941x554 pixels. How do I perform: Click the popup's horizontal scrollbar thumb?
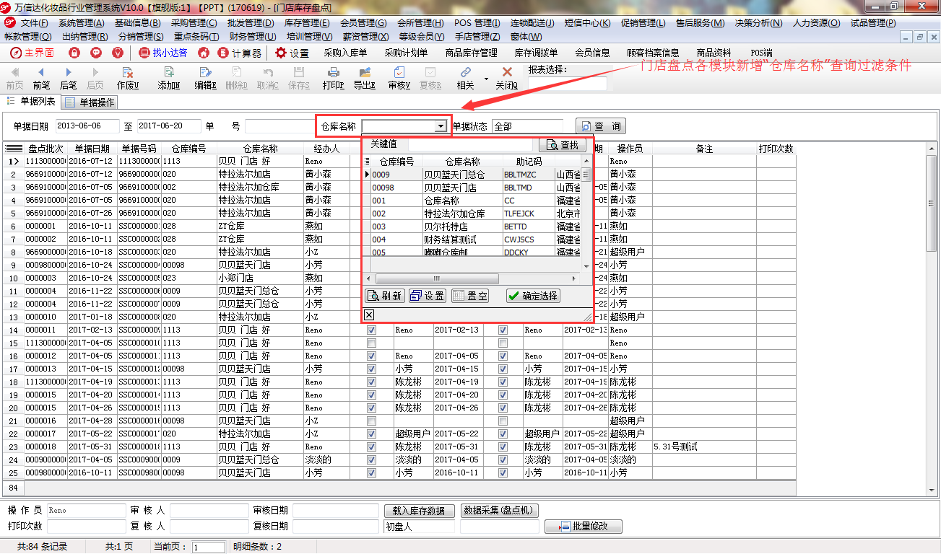(437, 278)
